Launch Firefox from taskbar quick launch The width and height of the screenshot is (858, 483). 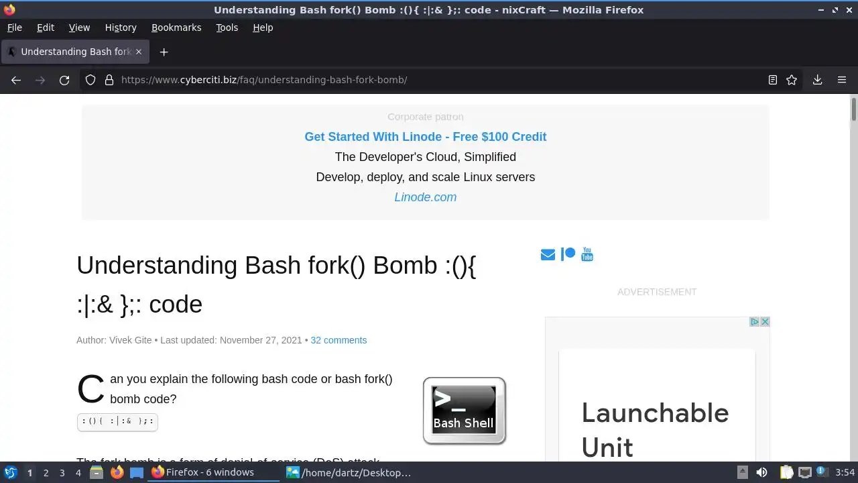(117, 472)
